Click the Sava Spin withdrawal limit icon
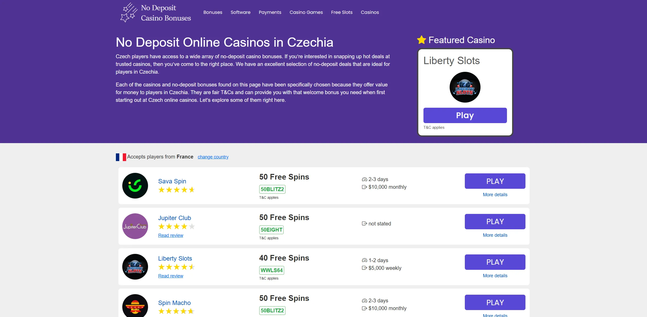Image resolution: width=647 pixels, height=317 pixels. [364, 187]
